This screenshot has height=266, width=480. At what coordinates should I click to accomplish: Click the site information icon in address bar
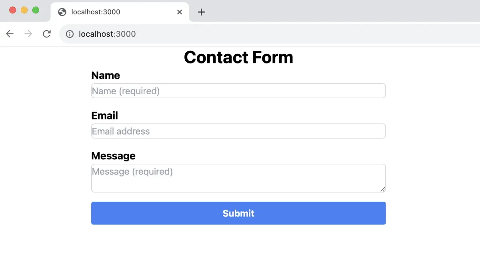click(x=69, y=34)
